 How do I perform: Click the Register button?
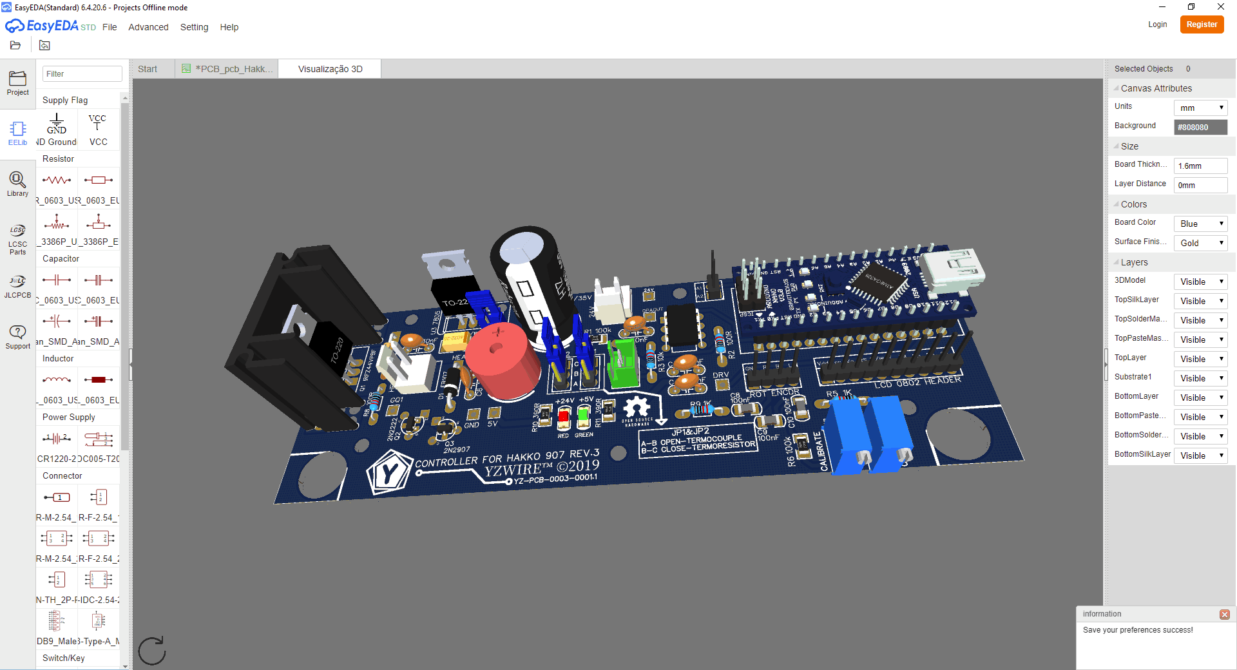[1202, 24]
